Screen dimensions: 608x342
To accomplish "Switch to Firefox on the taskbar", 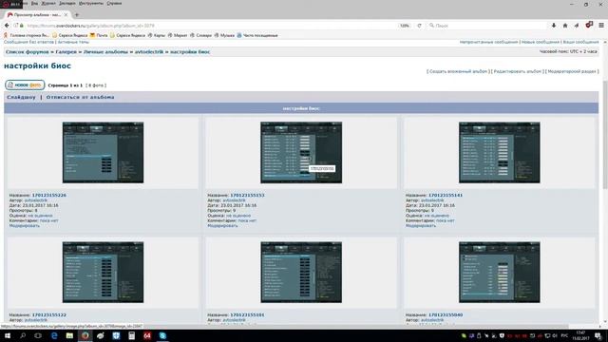I will pos(85,335).
